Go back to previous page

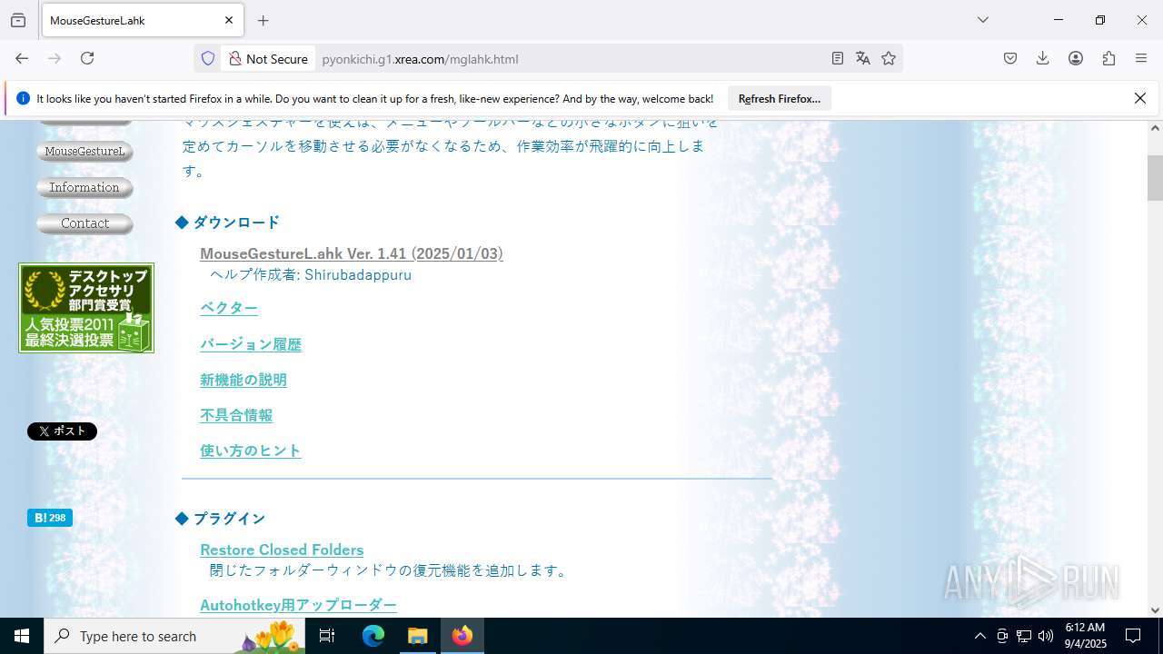point(22,58)
